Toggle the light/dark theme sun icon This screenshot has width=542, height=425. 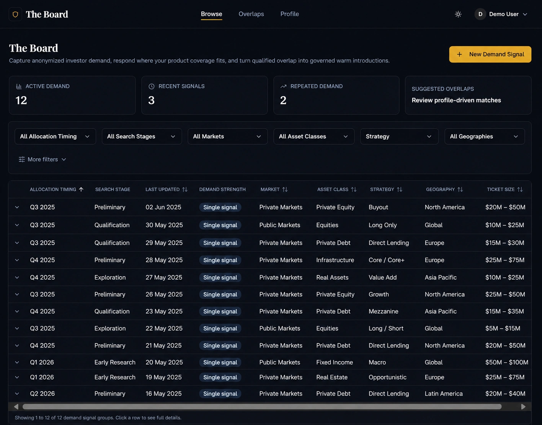tap(458, 14)
